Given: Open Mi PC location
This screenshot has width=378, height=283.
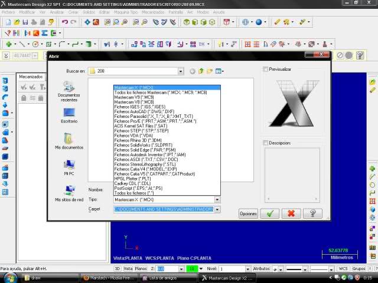Looking at the screenshot, I should point(69,167).
